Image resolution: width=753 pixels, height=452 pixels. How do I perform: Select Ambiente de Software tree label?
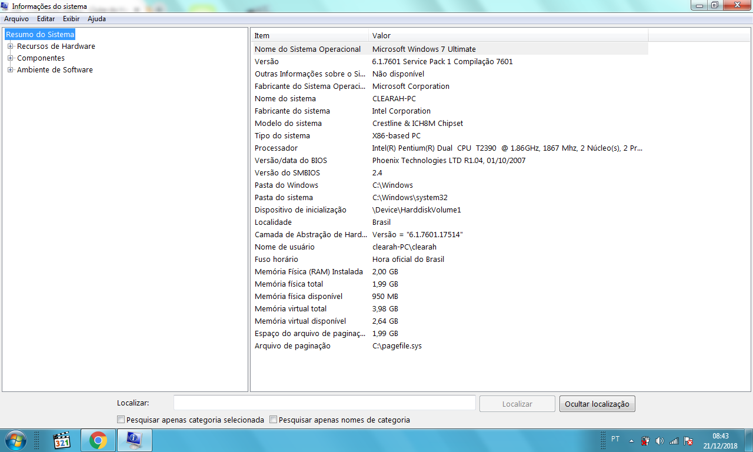55,69
